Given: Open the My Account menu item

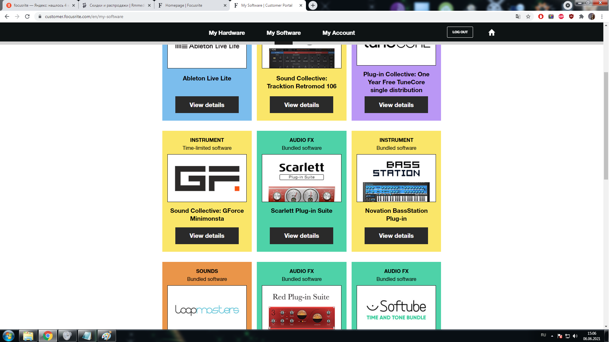Looking at the screenshot, I should click(339, 33).
